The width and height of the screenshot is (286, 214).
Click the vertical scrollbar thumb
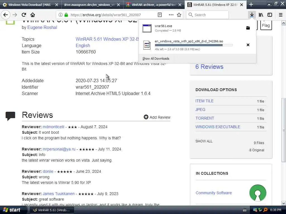pyautogui.click(x=283, y=130)
